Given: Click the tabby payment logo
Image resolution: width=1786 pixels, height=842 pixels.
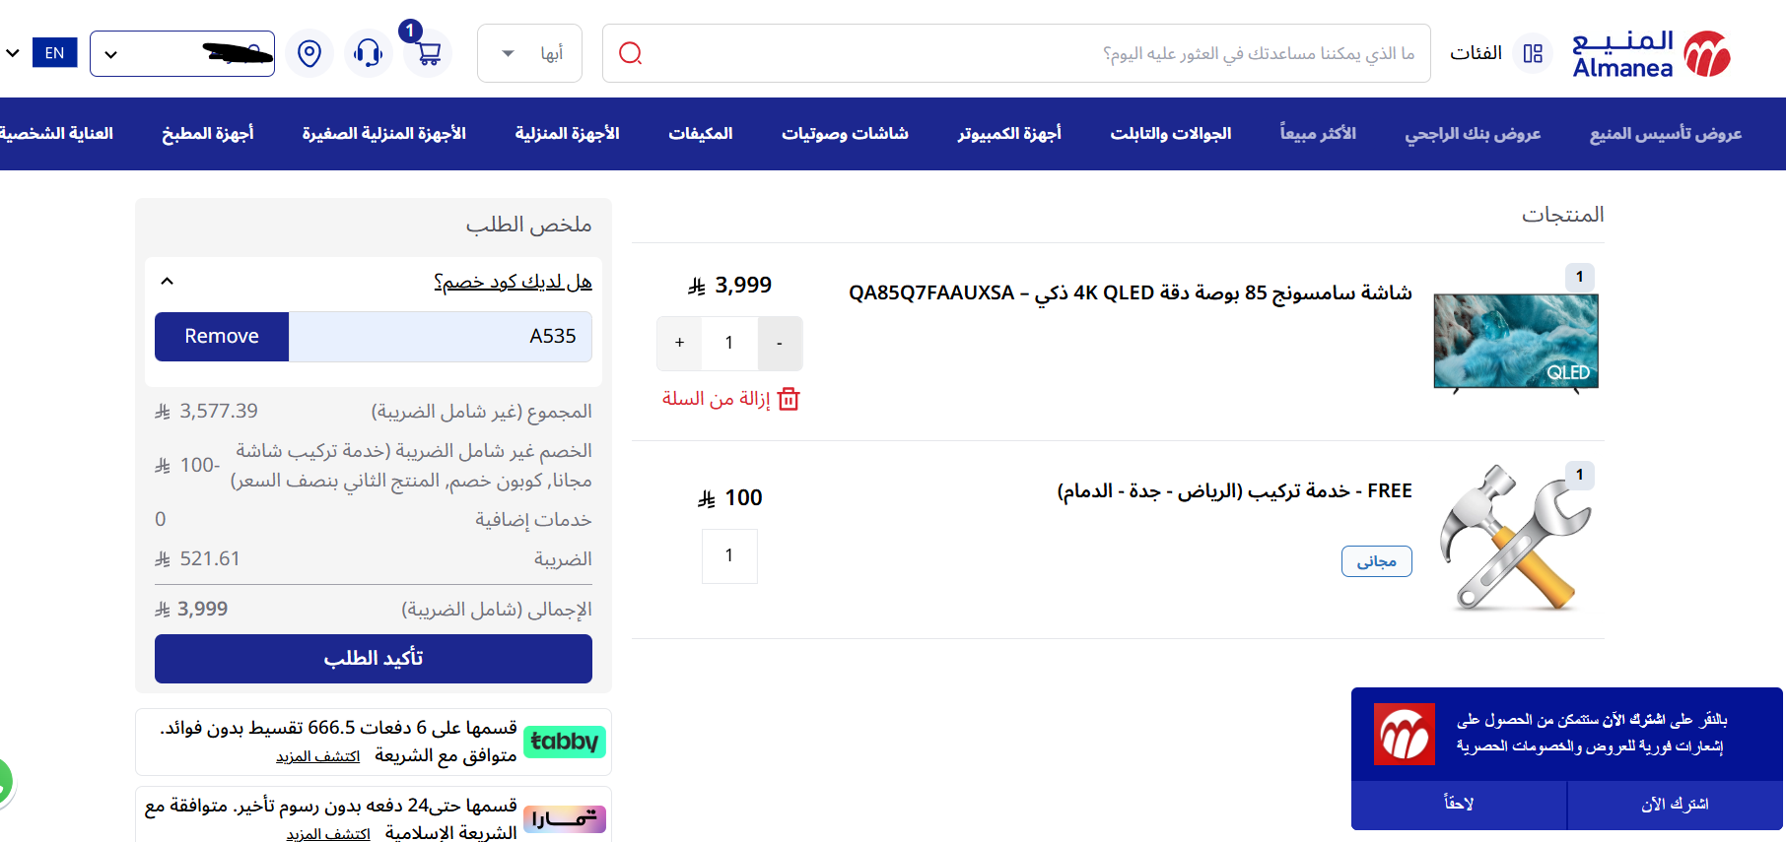Looking at the screenshot, I should click(565, 742).
